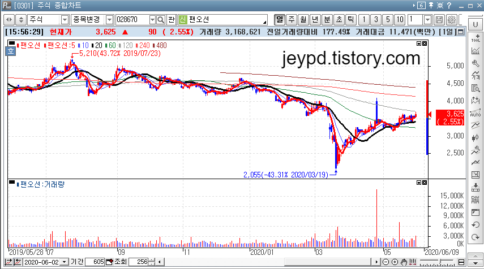The width and height of the screenshot is (484, 269).
Task: Select the hand pan tool icon
Action: (404, 262)
